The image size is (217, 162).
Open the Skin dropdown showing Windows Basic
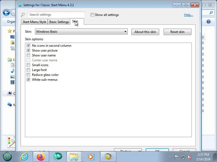point(81,32)
